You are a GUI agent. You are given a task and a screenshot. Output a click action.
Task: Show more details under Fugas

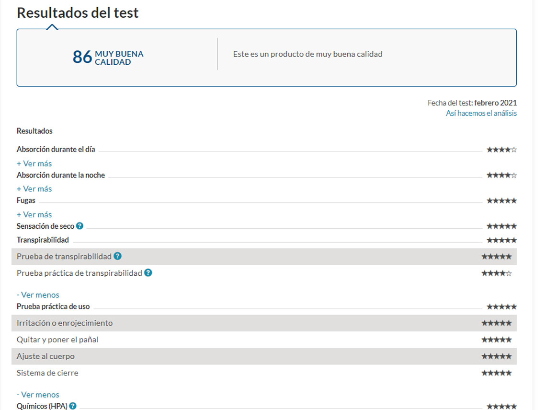click(34, 215)
